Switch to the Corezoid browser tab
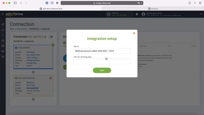The width and height of the screenshot is (204, 115). [x=153, y=9]
